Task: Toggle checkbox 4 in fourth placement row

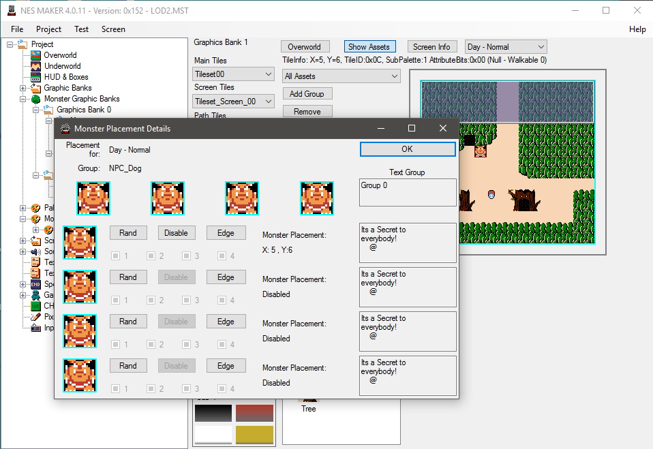Action: pyautogui.click(x=222, y=388)
